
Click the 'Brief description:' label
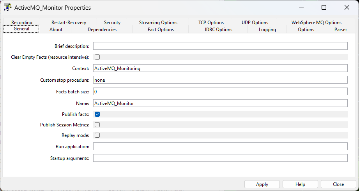point(72,46)
